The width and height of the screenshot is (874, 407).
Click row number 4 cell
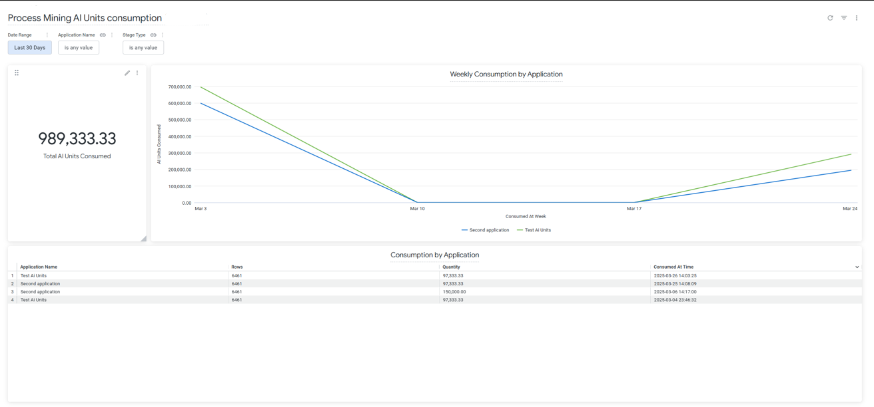pyautogui.click(x=12, y=300)
